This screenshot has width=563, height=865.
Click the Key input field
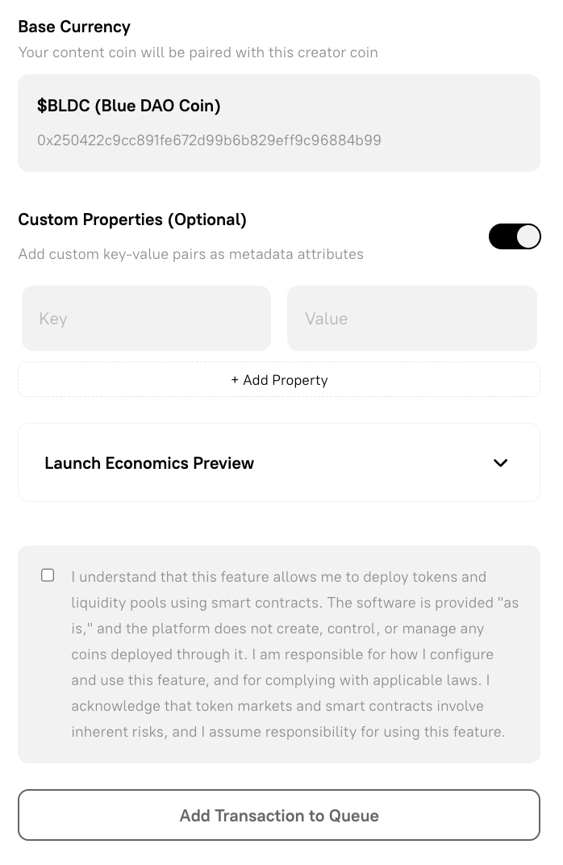pyautogui.click(x=146, y=318)
